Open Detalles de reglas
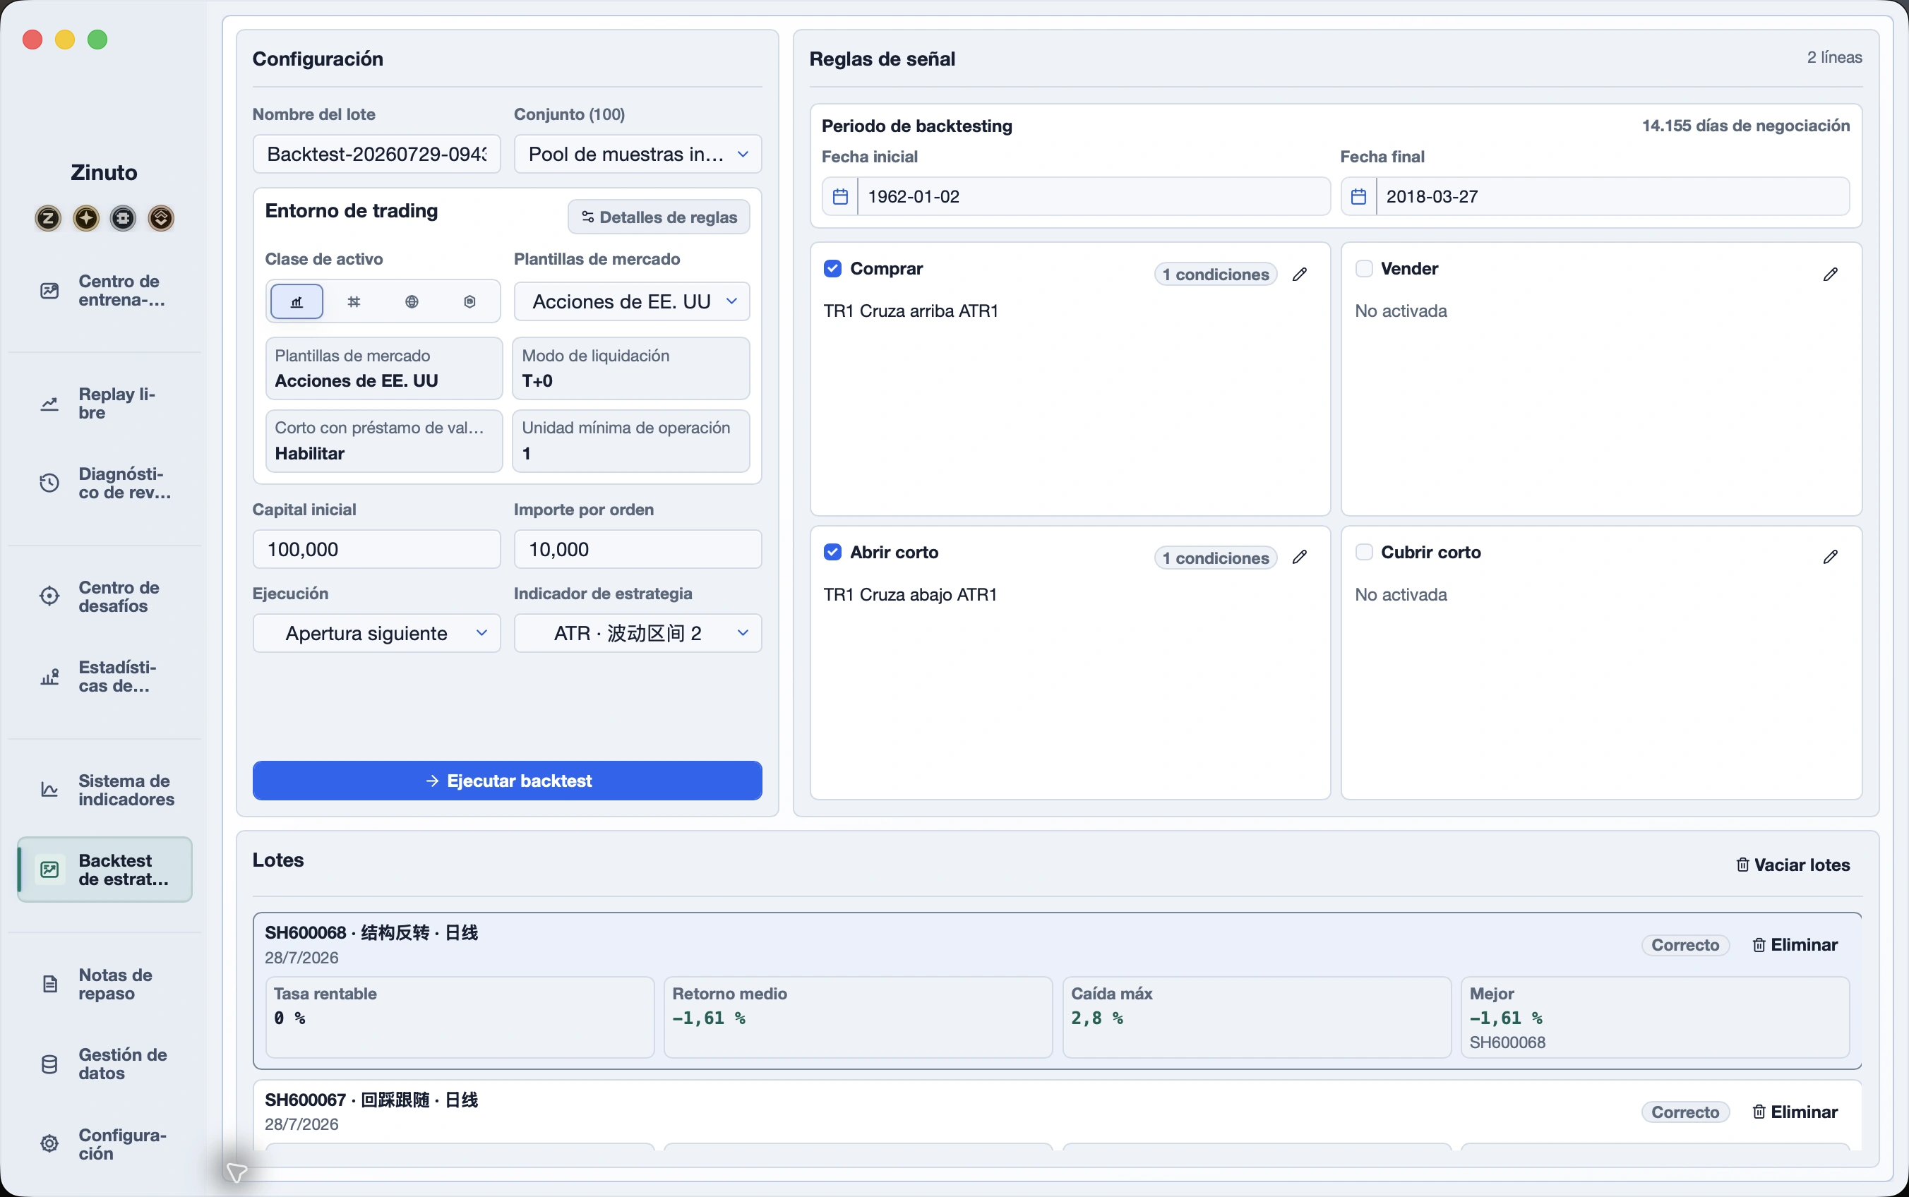This screenshot has width=1909, height=1197. coord(659,217)
